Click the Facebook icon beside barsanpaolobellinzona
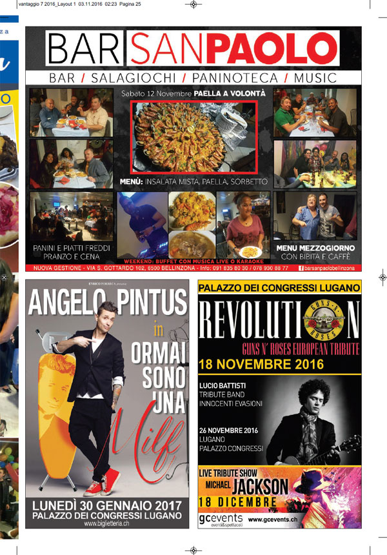The image size is (387, 555). pyautogui.click(x=301, y=268)
